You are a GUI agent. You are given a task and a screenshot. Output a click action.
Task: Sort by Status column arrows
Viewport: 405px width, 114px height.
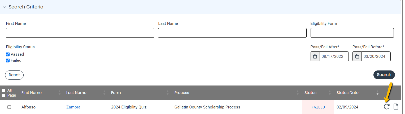point(330,93)
